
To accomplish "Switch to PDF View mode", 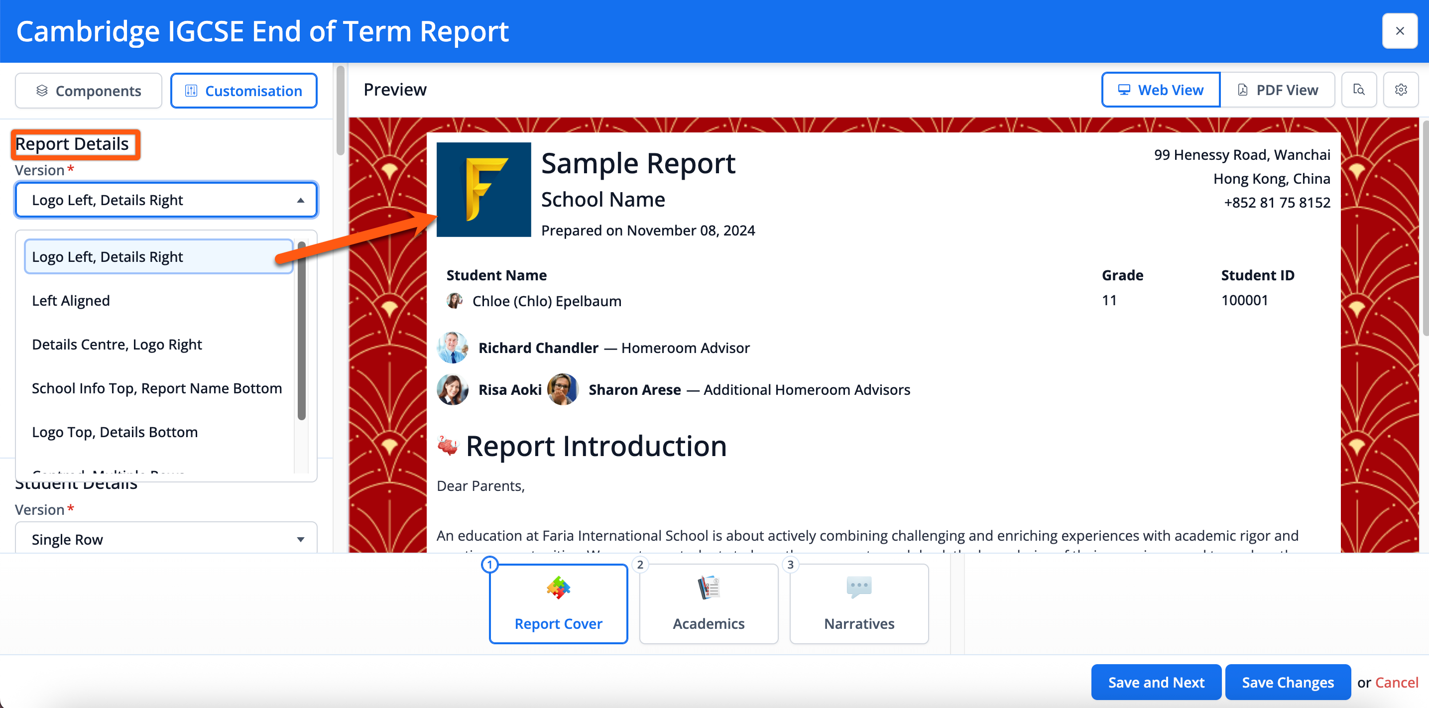I will click(x=1277, y=90).
